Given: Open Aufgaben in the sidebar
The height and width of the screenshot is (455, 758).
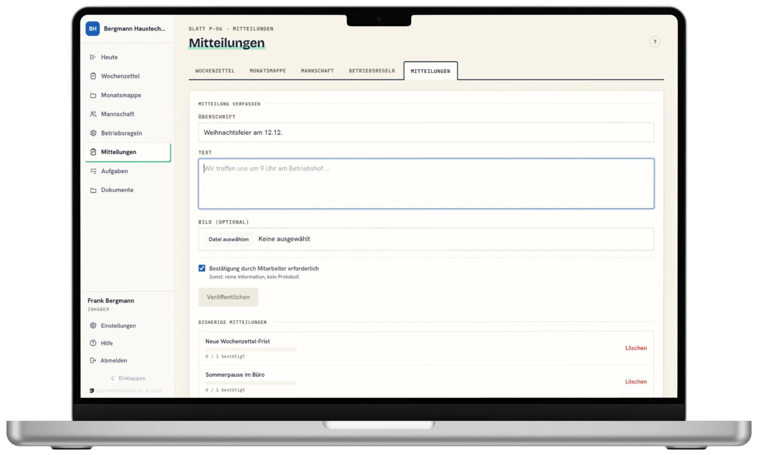Looking at the screenshot, I should pos(128,171).
